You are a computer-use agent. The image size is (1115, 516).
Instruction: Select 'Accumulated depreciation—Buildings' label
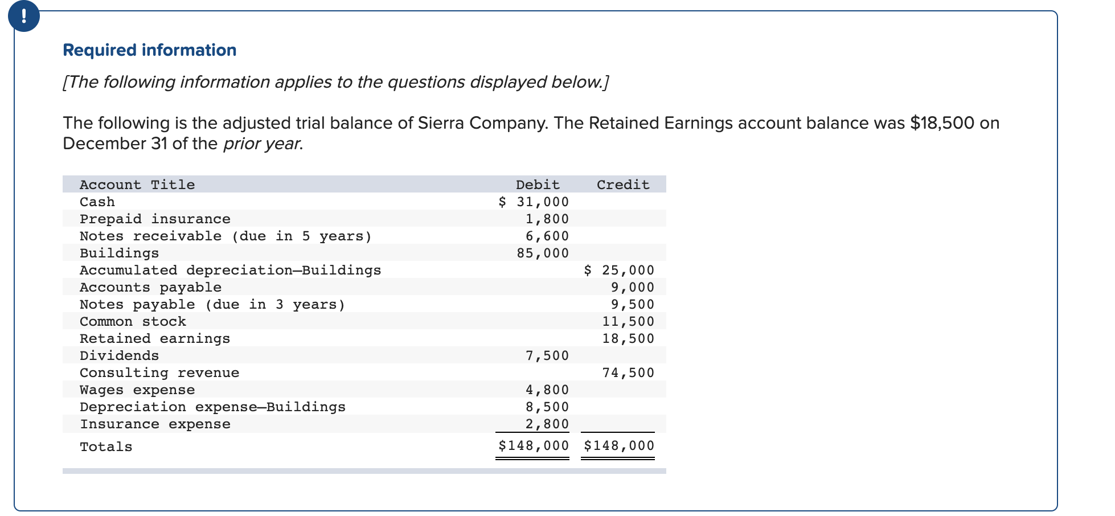231,270
